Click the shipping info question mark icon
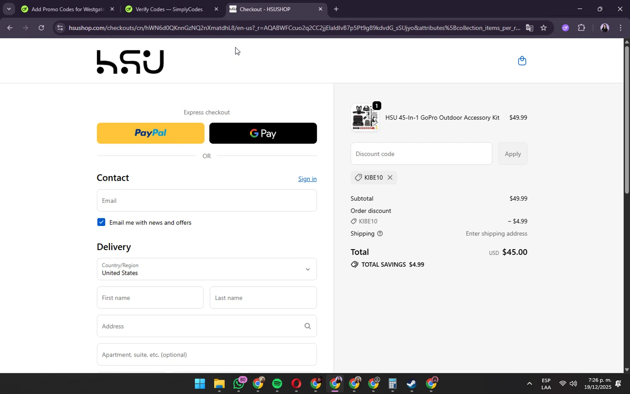The image size is (630, 394). click(x=380, y=234)
